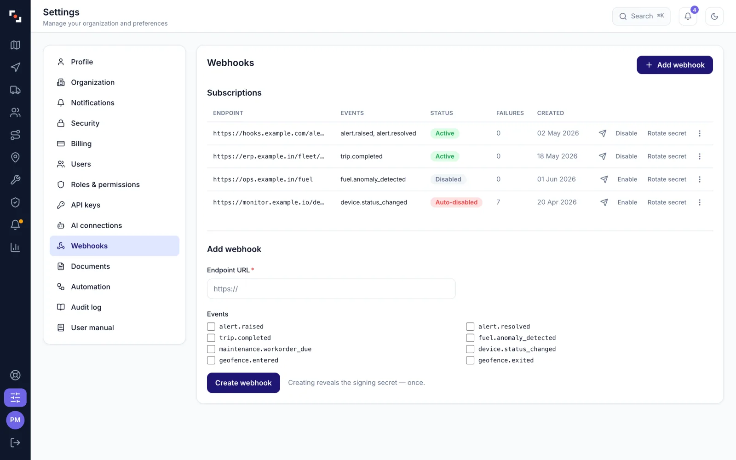Check the geofence.exited checkbox
This screenshot has height=460, width=736.
pos(470,361)
